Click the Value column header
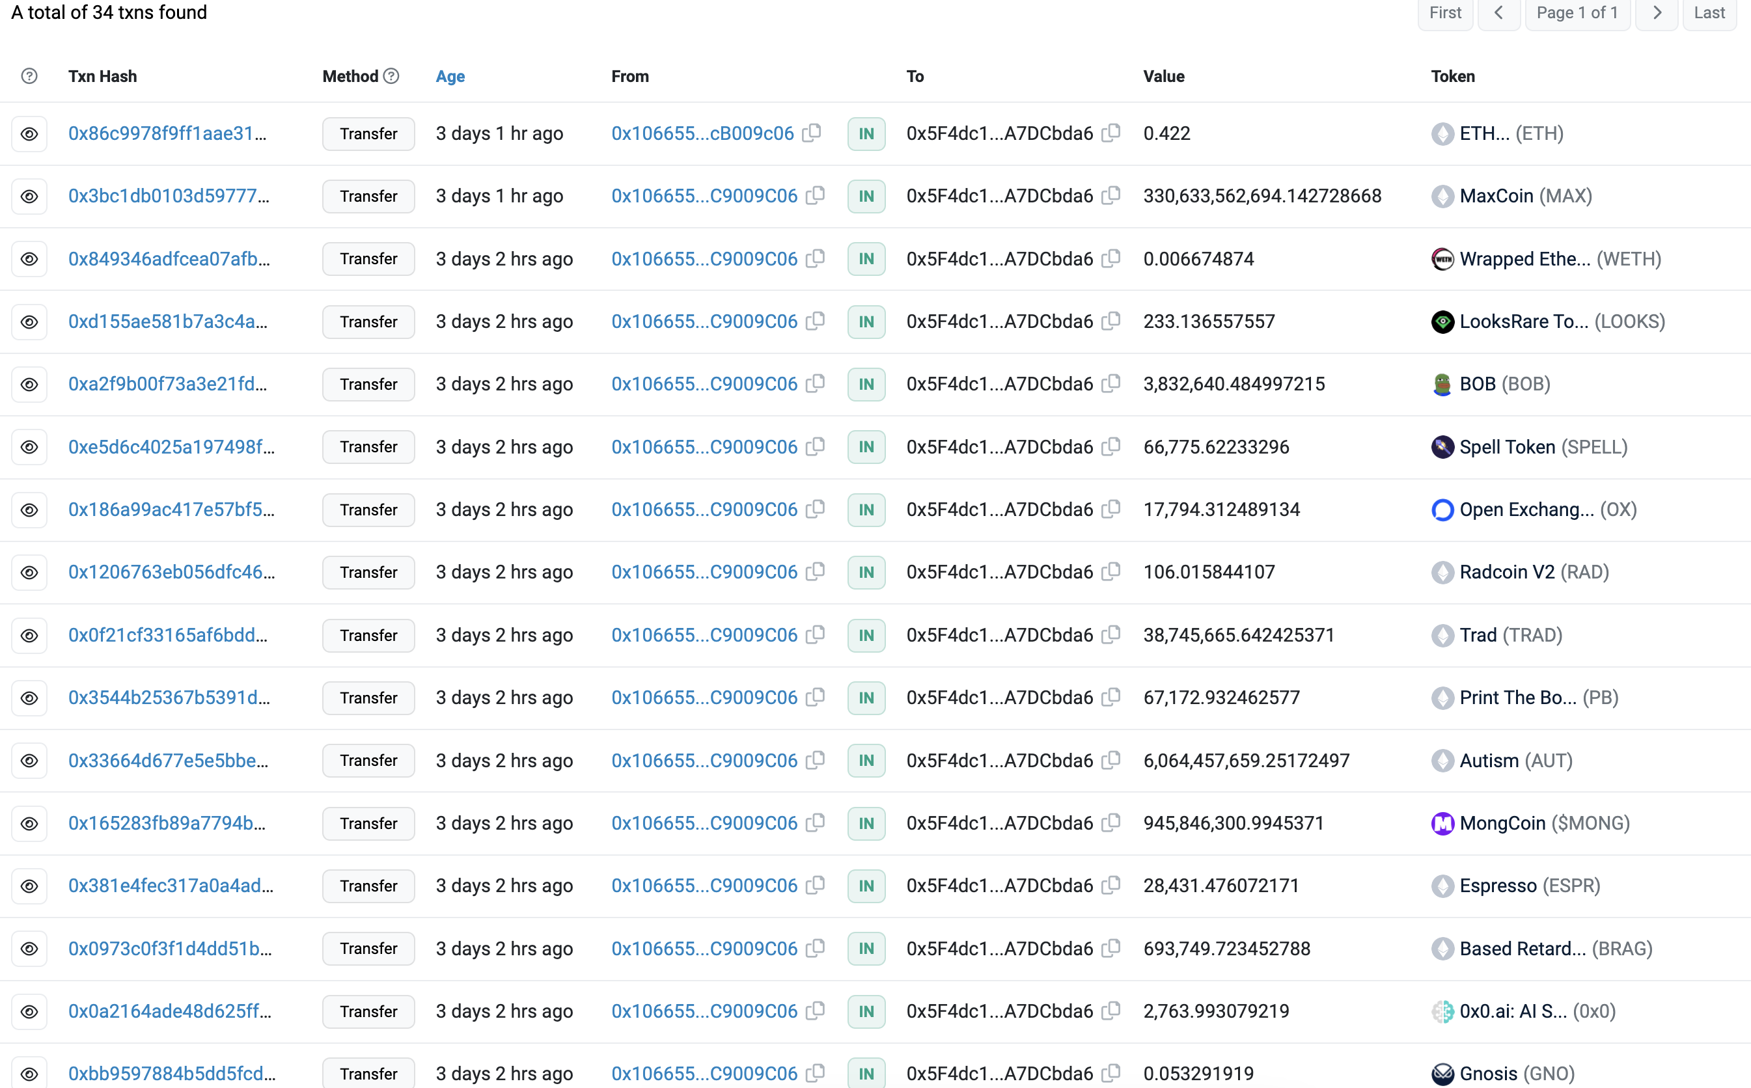Image resolution: width=1751 pixels, height=1088 pixels. (x=1164, y=76)
